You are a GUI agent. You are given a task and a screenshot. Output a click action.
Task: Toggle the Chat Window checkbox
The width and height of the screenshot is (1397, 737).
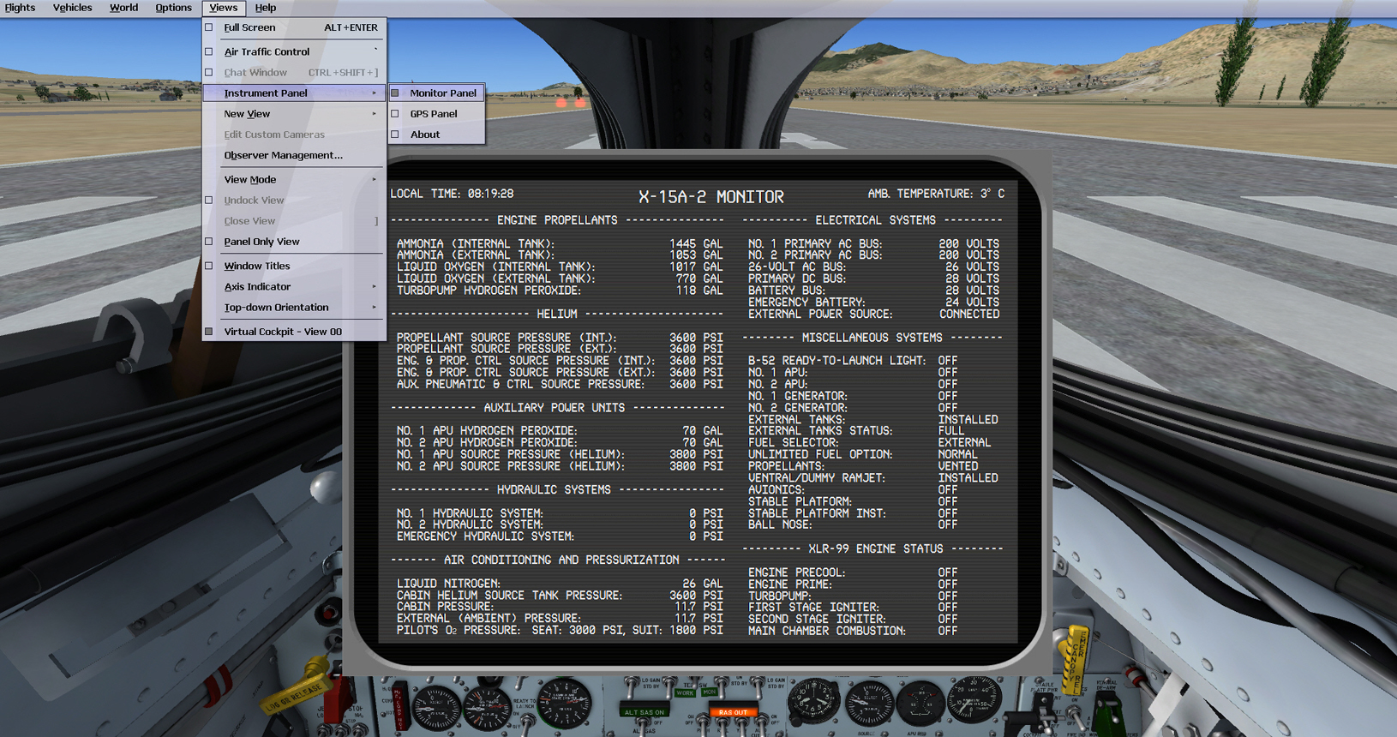coord(208,73)
